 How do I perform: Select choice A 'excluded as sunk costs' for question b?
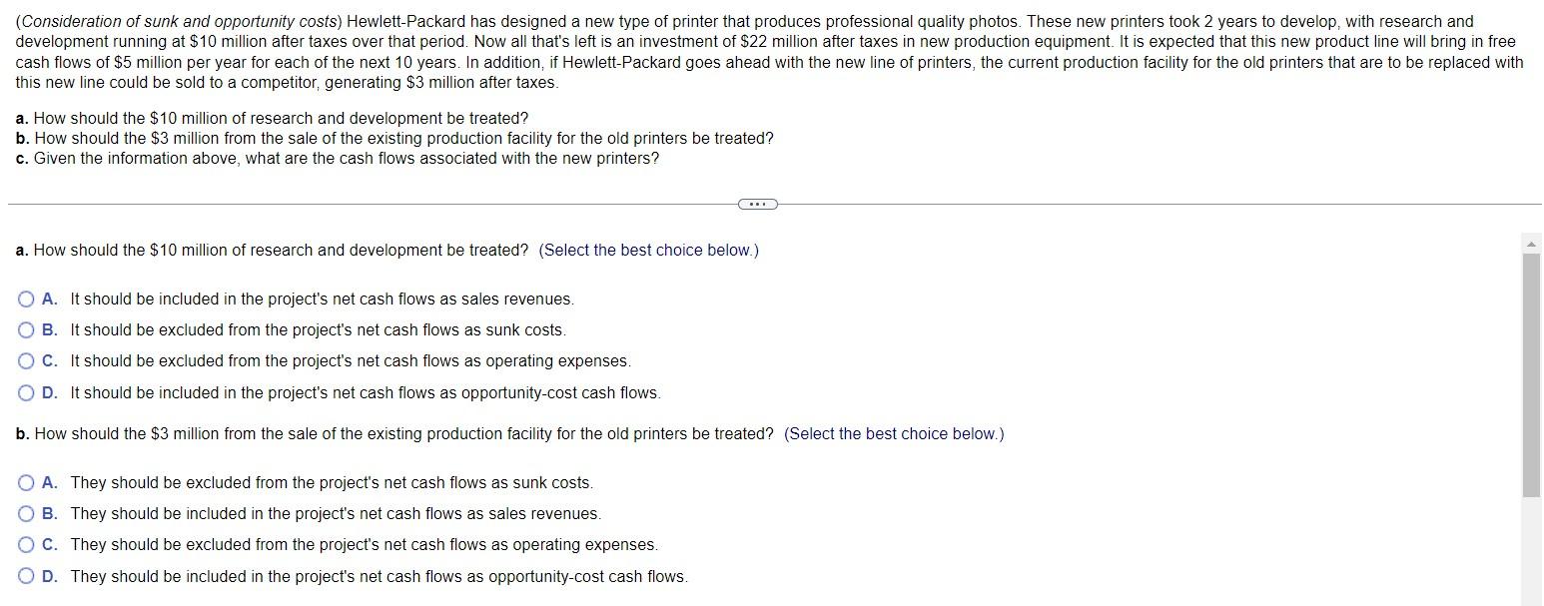click(x=26, y=482)
